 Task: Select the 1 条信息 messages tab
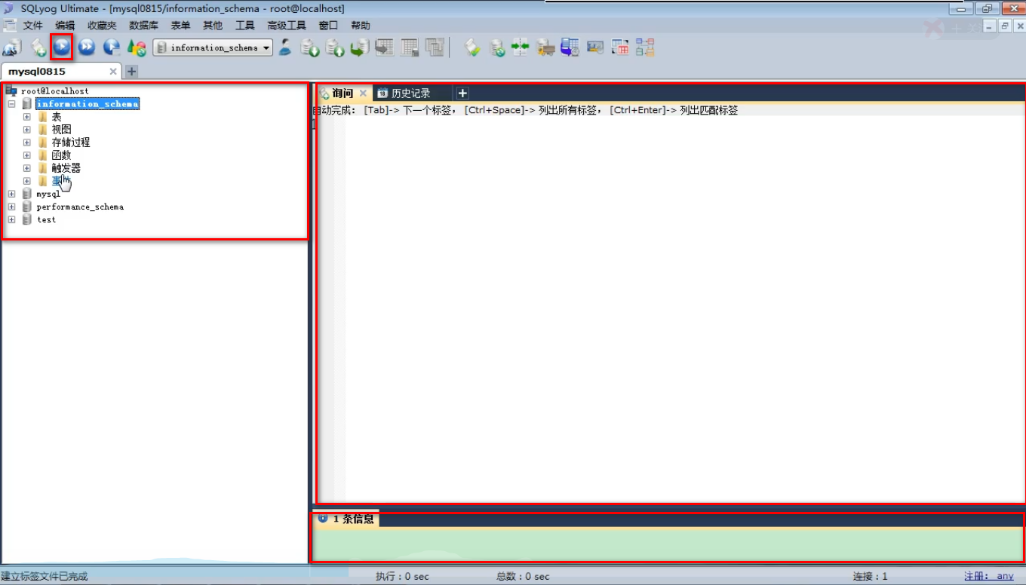click(x=346, y=519)
